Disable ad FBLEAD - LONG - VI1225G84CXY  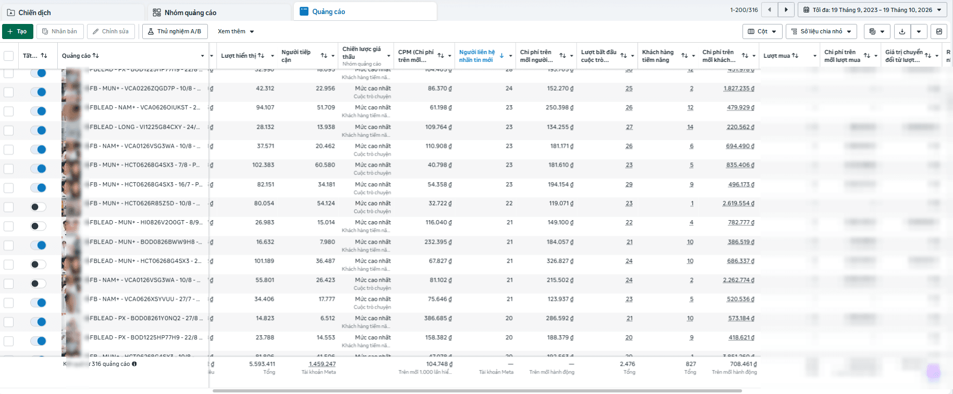(x=38, y=131)
